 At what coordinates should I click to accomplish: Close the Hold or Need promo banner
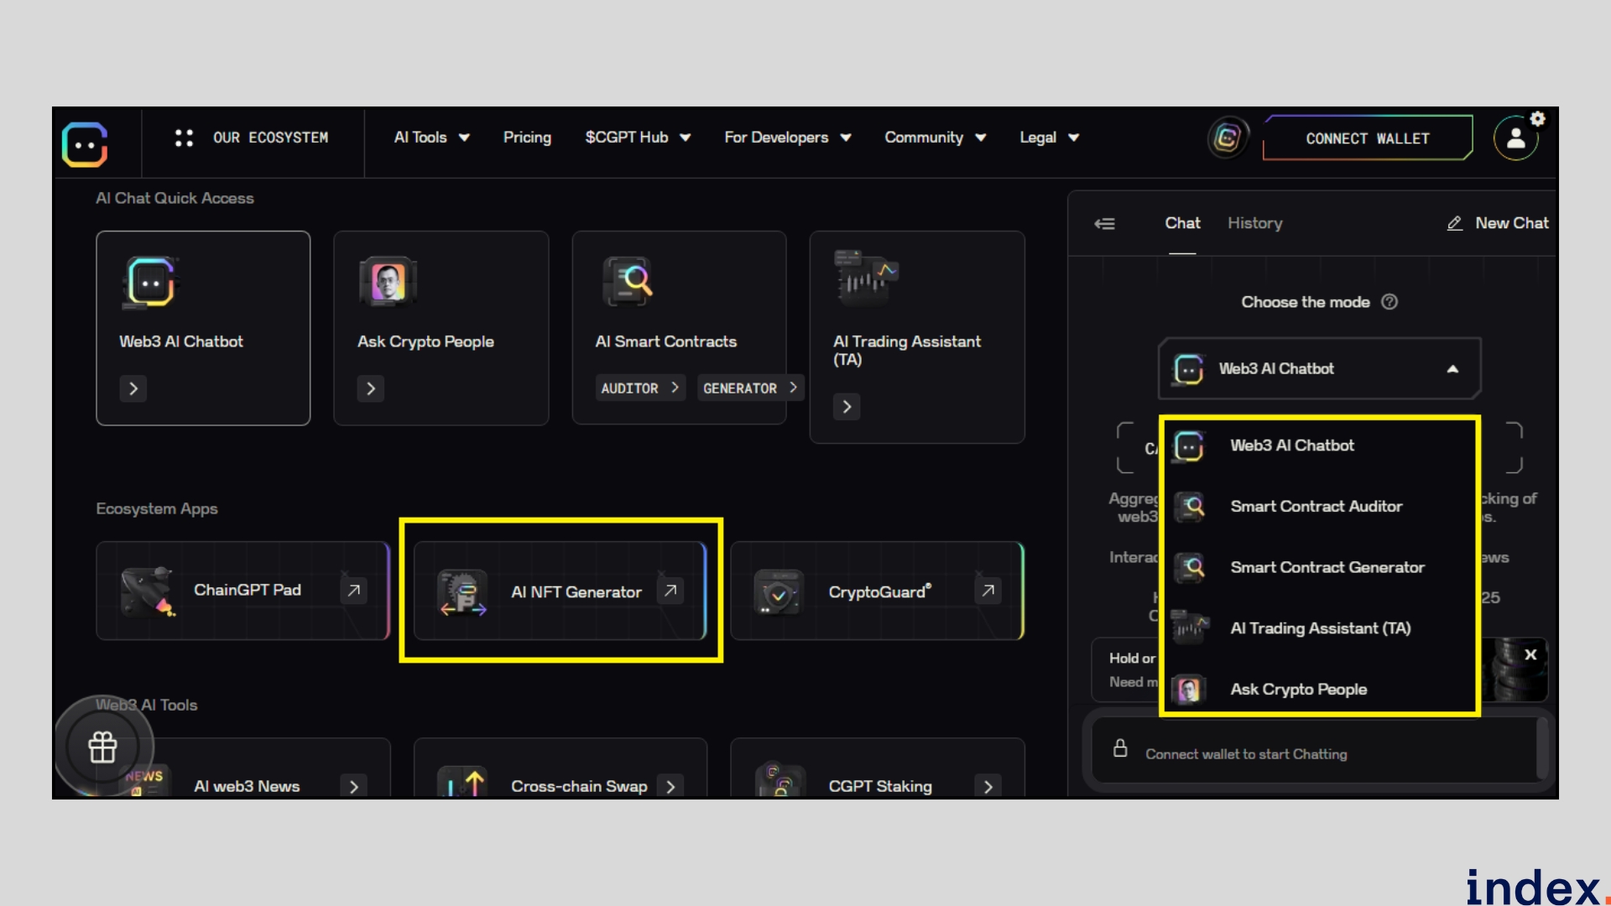point(1530,654)
